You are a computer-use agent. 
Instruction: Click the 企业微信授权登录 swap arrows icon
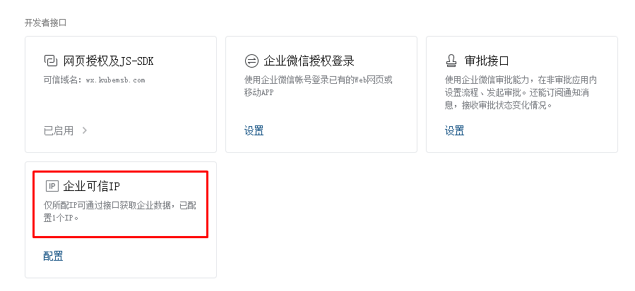[251, 61]
